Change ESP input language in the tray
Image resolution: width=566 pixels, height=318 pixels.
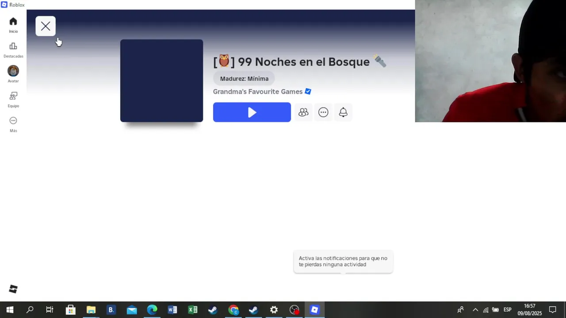[508, 310]
